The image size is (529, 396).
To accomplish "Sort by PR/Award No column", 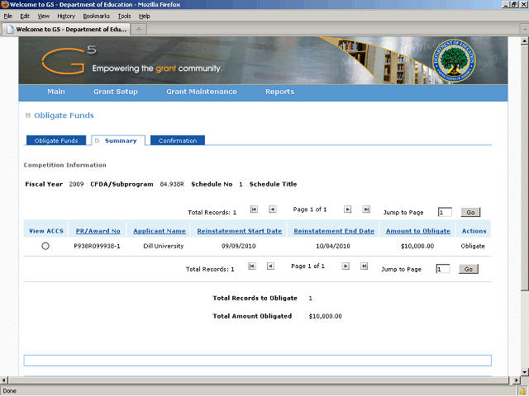I will pos(98,231).
